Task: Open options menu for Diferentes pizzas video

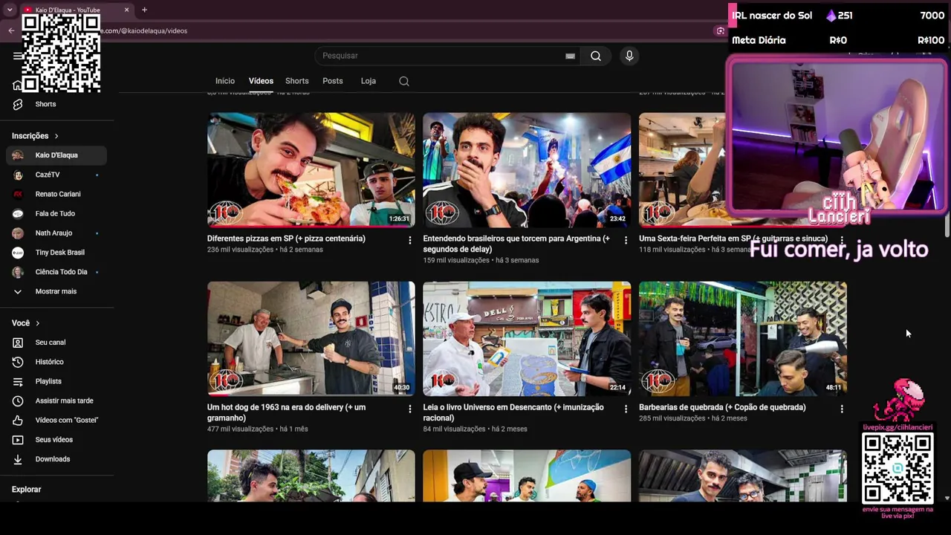Action: tap(409, 240)
